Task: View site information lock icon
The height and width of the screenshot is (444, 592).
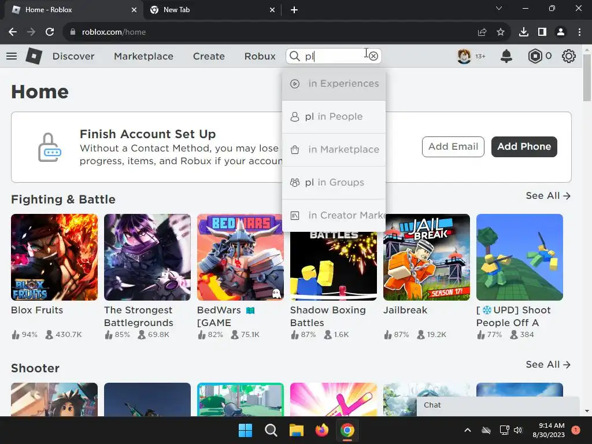Action: 73,32
